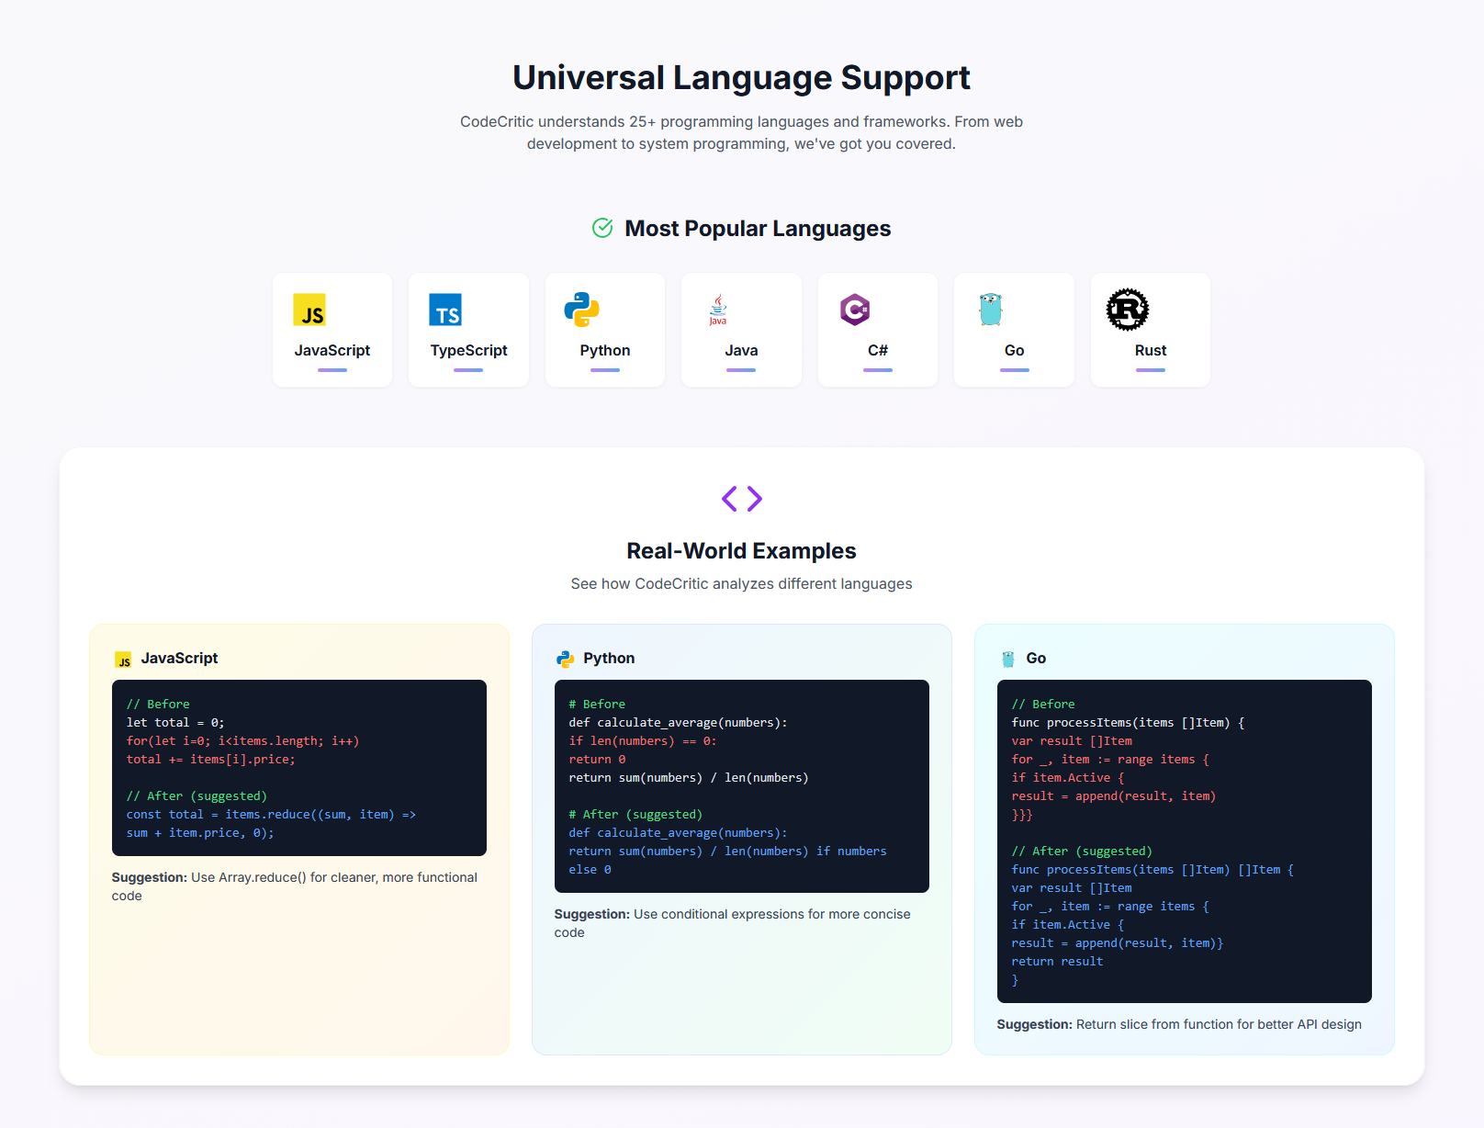Select the JavaScript card from Most Popular Languages
The height and width of the screenshot is (1128, 1484).
pos(332,330)
